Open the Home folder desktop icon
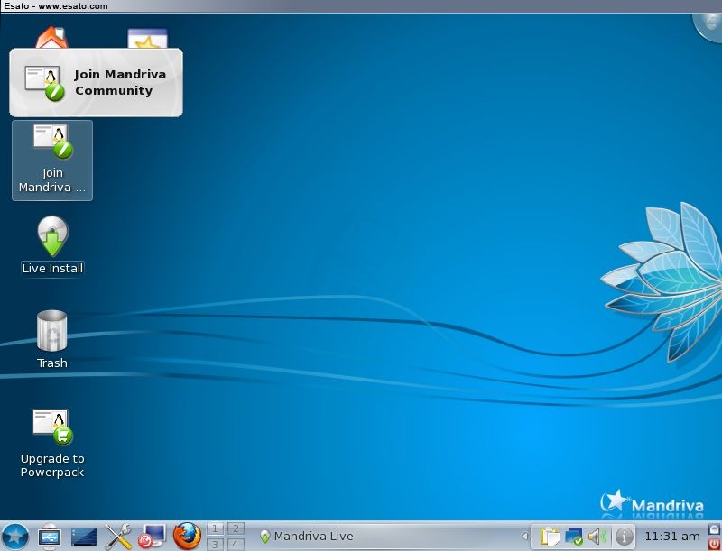The image size is (722, 551). [52, 38]
